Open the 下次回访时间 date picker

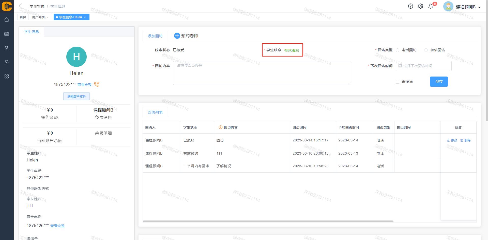point(423,66)
